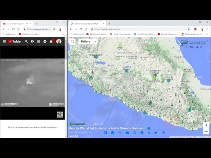This screenshot has height=158, width=211.
Task: Click the solid circle icon in SASMEX toolbar
Action: pos(113,133)
